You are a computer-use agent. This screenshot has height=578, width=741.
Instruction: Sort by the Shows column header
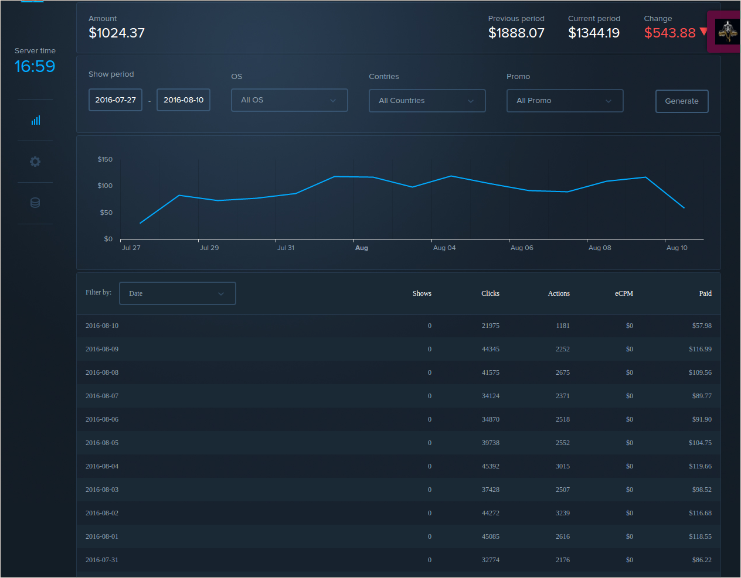(422, 293)
